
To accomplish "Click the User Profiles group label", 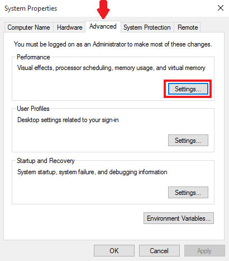I will 33,109.
